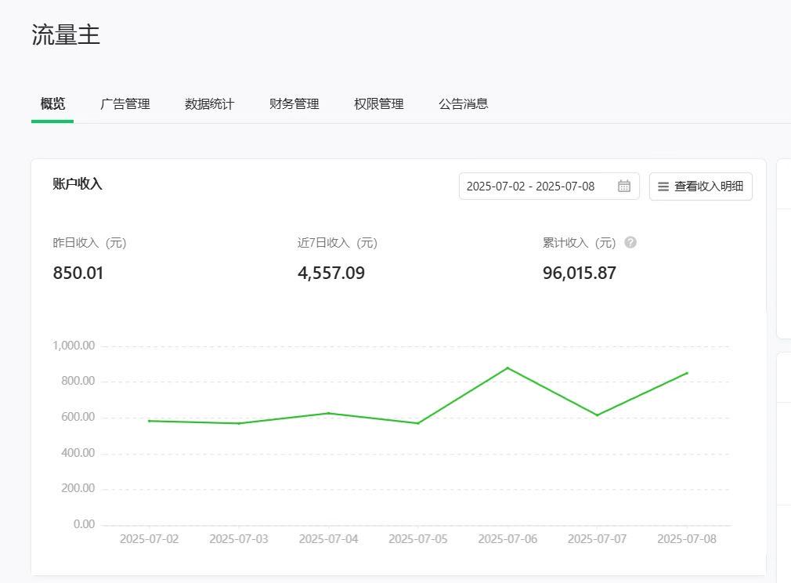Image resolution: width=791 pixels, height=583 pixels.
Task: Open the 广告管理 tab
Action: click(125, 104)
